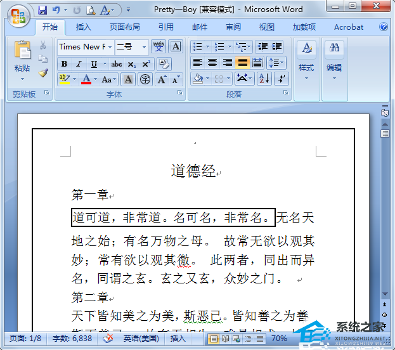This screenshot has width=395, height=350.
Task: Undo the last action
Action: pos(56,10)
